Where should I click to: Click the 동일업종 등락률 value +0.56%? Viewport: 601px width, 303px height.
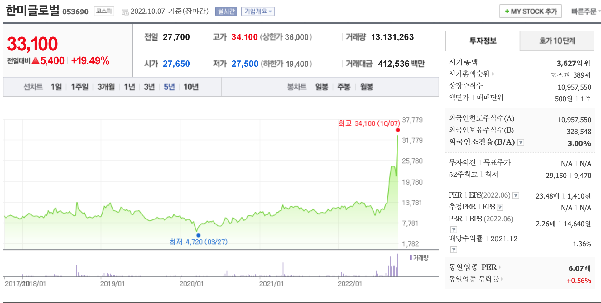[x=579, y=281]
